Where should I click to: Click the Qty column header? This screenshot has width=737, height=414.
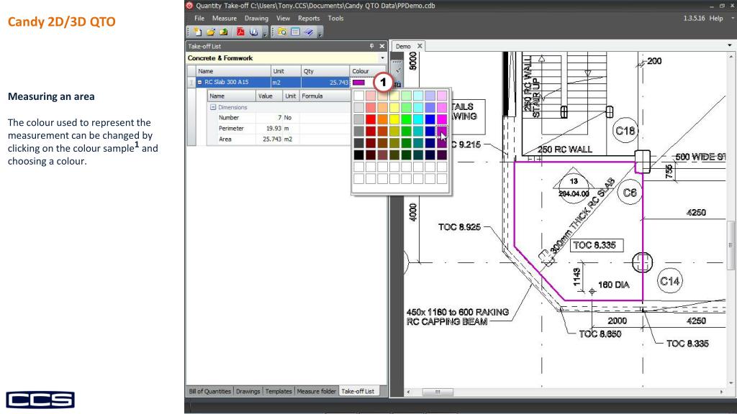(325, 71)
